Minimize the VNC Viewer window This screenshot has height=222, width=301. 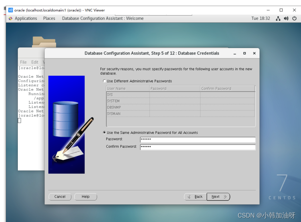[268, 10]
